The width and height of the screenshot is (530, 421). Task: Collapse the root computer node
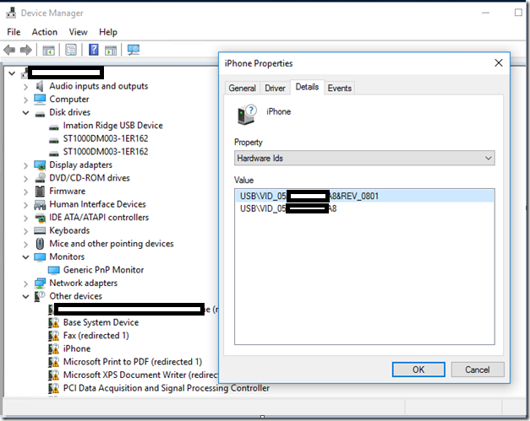click(12, 73)
